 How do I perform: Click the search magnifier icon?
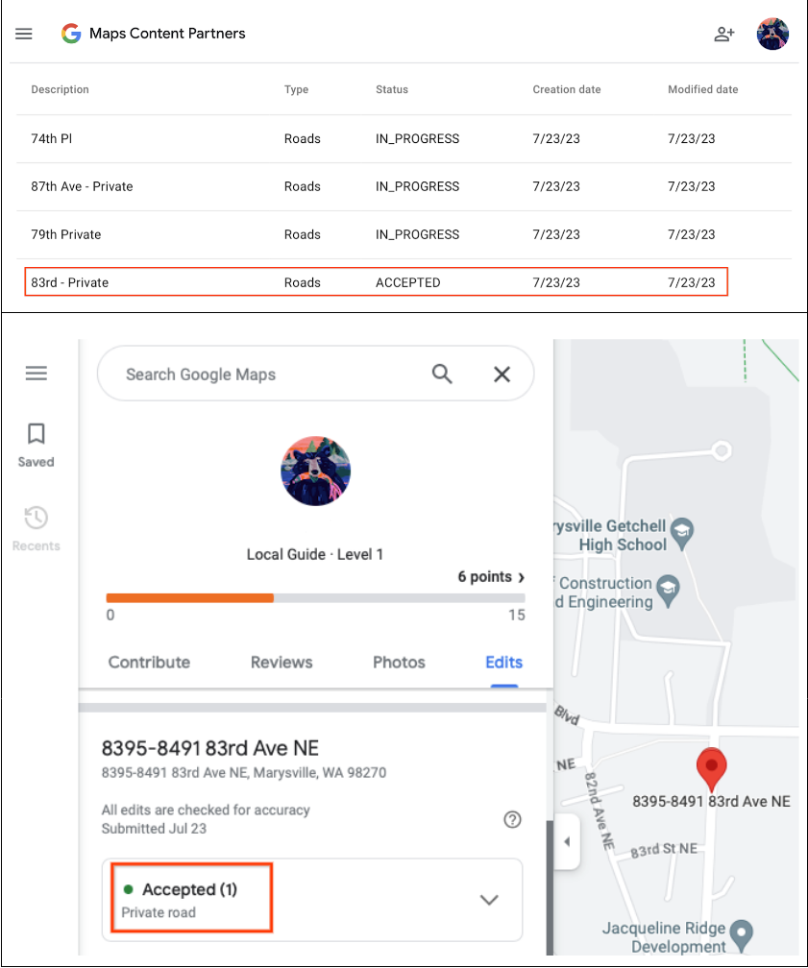pos(442,374)
